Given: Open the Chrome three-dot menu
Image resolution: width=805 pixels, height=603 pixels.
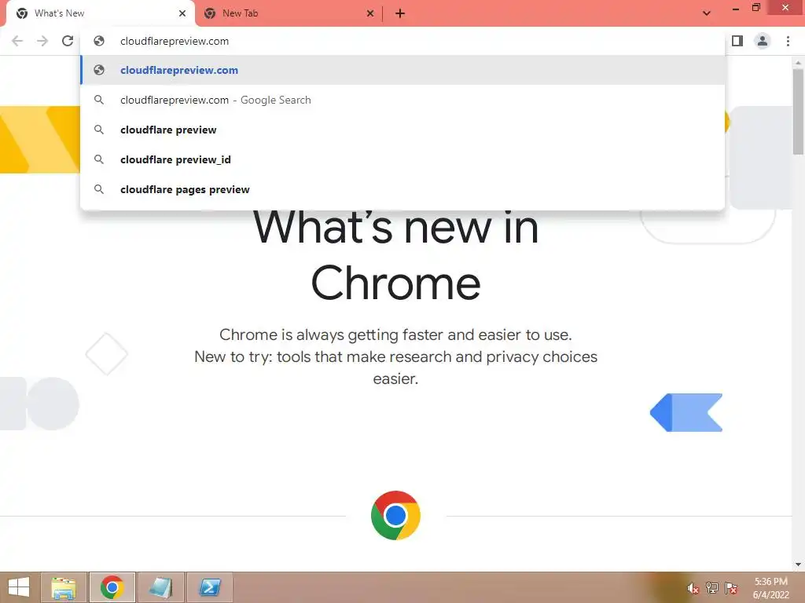Looking at the screenshot, I should [788, 41].
